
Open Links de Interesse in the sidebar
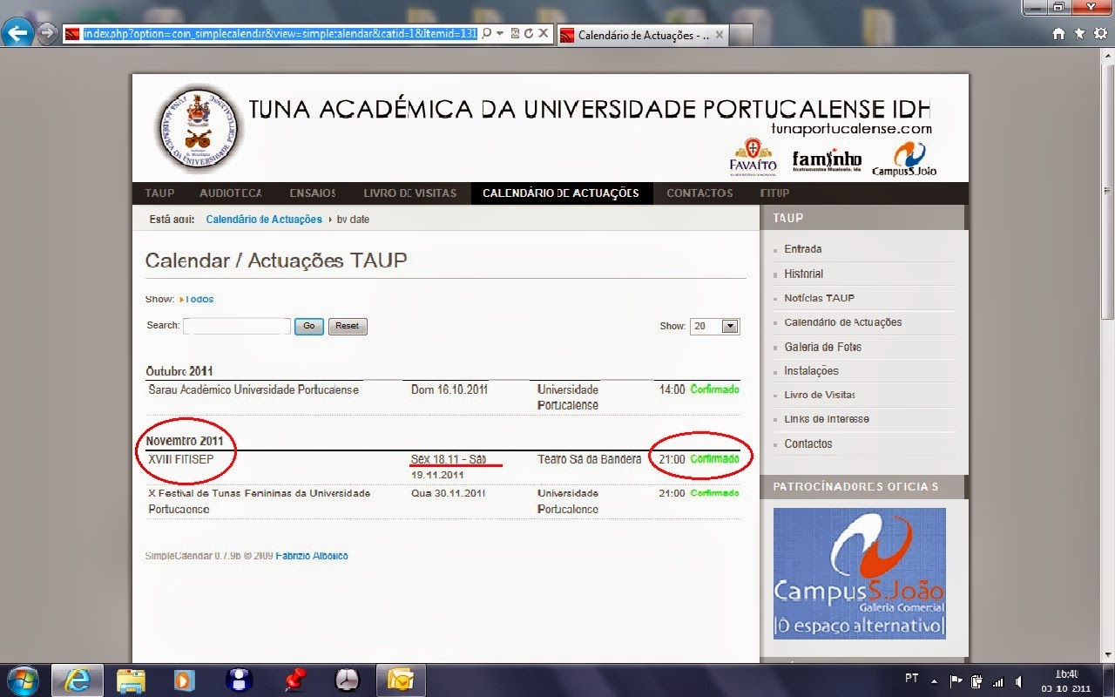(827, 419)
